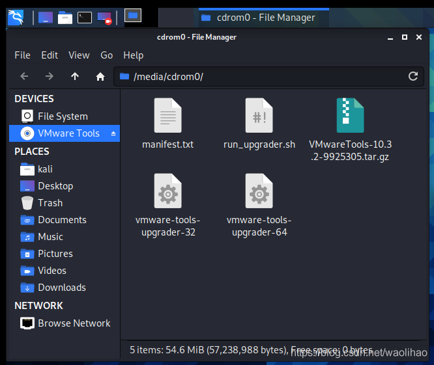
Task: Open the File menu
Action: point(22,55)
